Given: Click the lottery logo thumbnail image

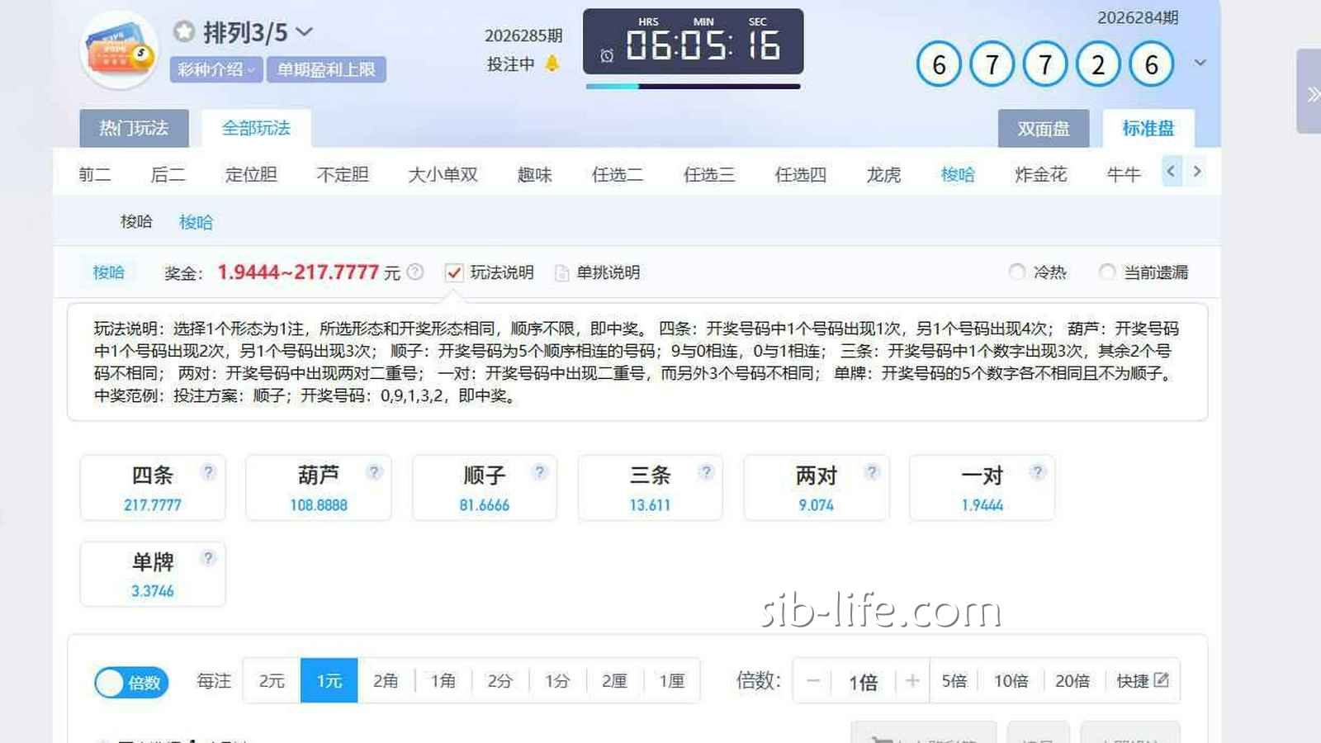Looking at the screenshot, I should click(120, 50).
